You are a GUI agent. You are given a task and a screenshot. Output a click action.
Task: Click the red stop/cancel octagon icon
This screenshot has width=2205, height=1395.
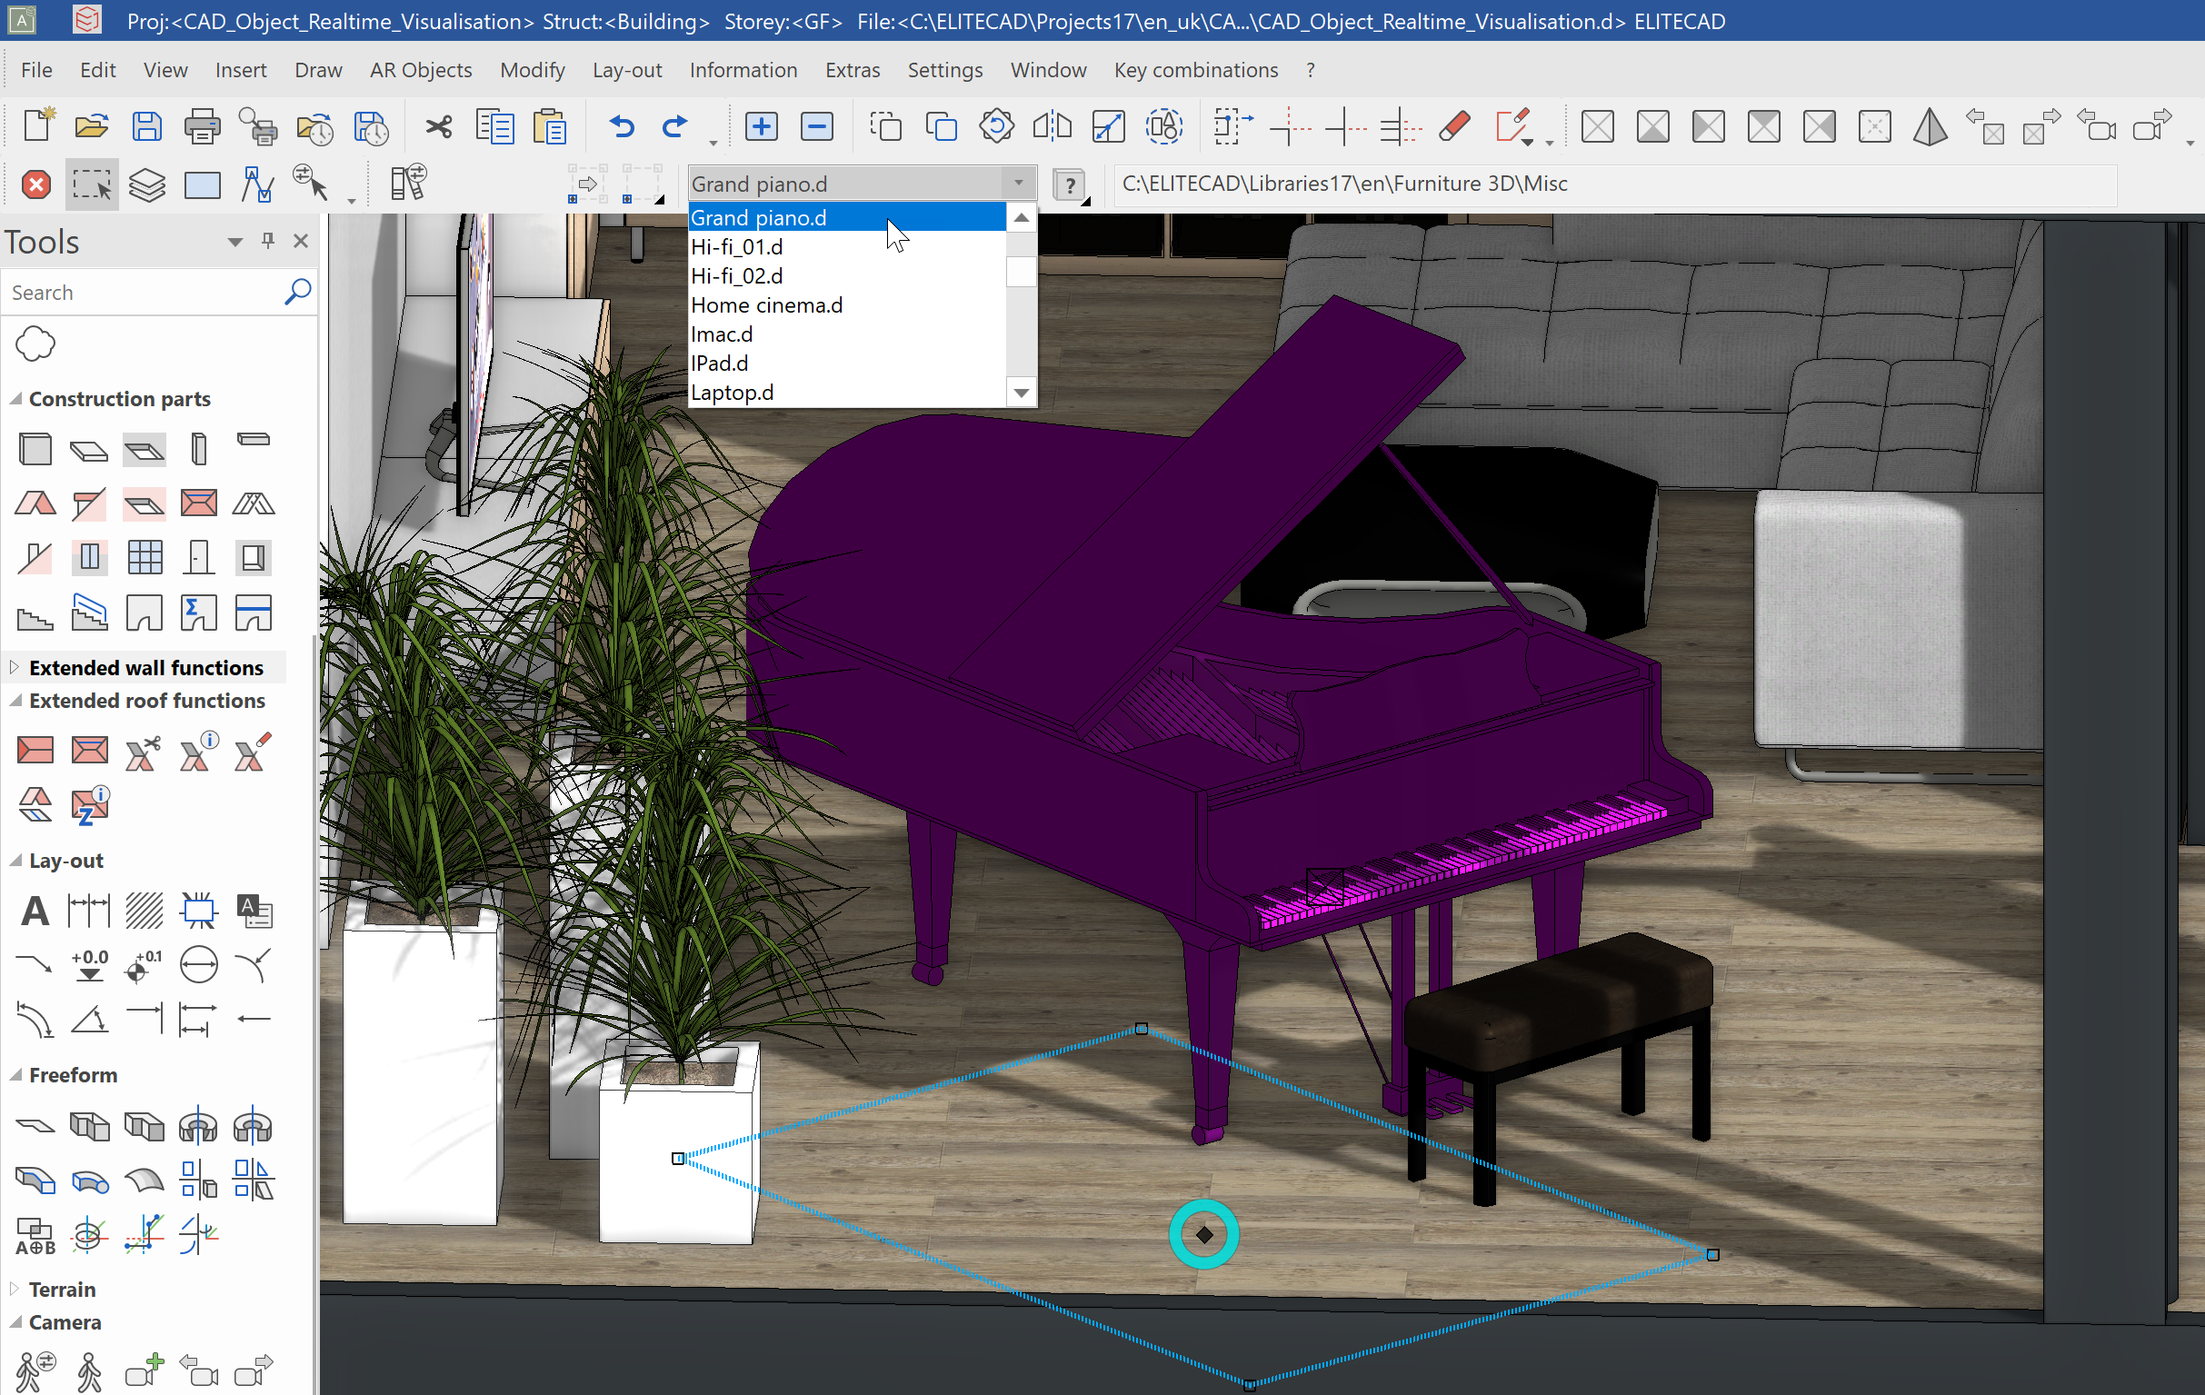coord(35,184)
